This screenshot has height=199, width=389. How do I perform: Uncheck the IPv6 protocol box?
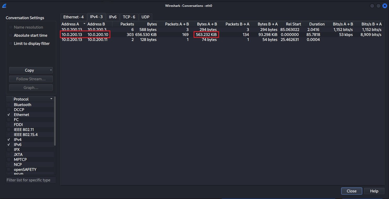(9, 145)
